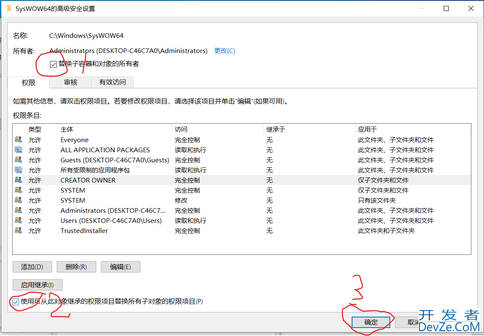The width and height of the screenshot is (484, 336).
Task: Switch to the 权限 tab
Action: 29,82
